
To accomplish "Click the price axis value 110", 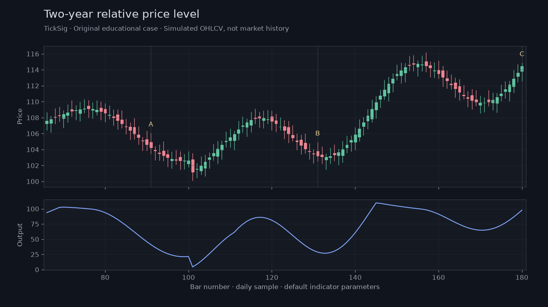I will point(33,102).
